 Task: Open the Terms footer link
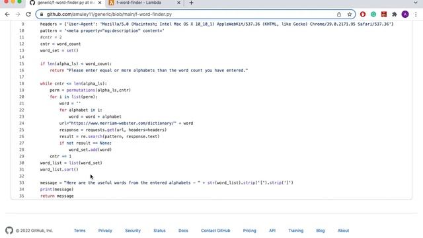click(x=79, y=231)
